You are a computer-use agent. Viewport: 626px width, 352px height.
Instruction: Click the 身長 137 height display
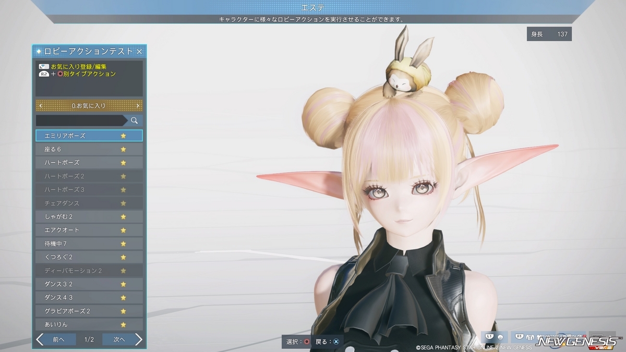[549, 34]
